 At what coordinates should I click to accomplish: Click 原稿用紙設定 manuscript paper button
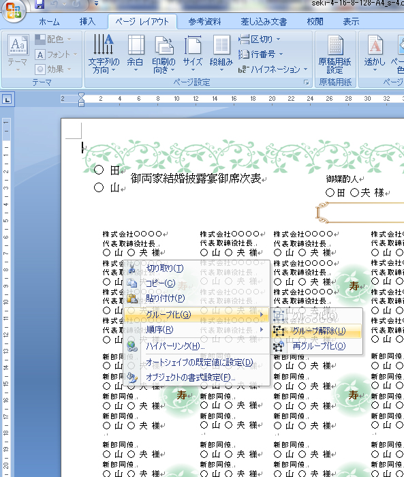coord(335,54)
